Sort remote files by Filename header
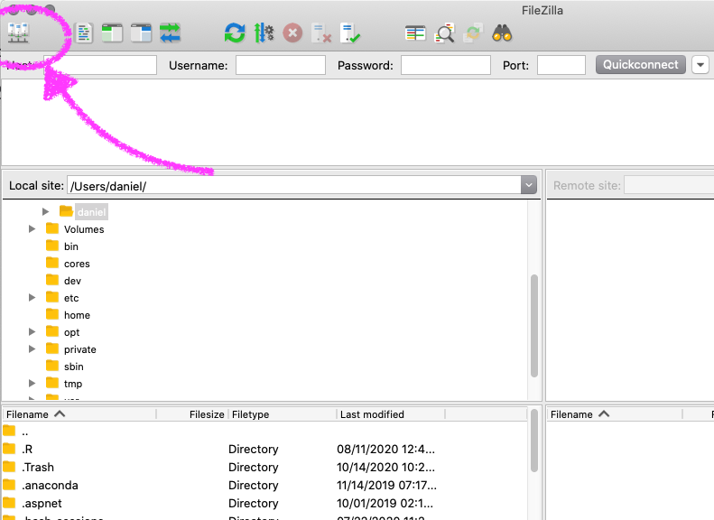 click(615, 414)
